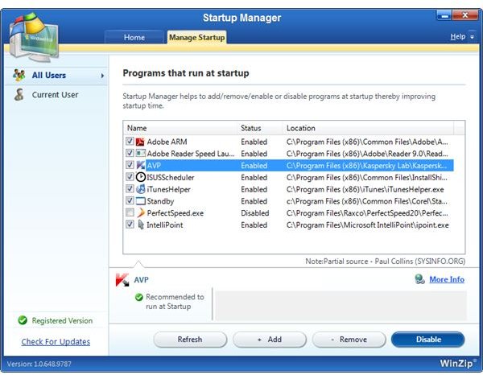
Task: Select the Adobe ARM entry name
Action: tap(167, 142)
